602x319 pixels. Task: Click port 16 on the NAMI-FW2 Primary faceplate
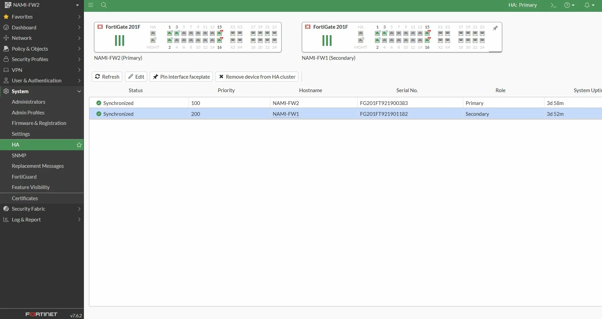pyautogui.click(x=220, y=40)
